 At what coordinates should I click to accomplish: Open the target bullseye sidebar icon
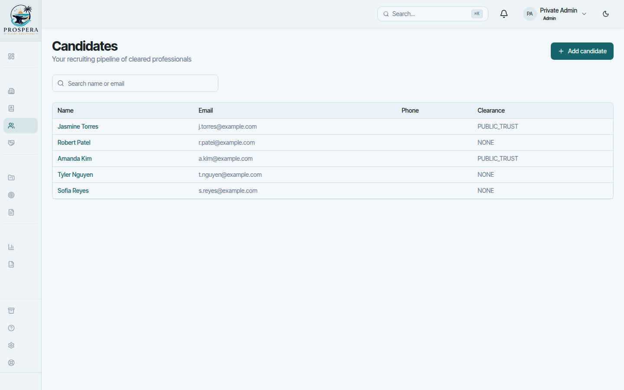click(11, 195)
